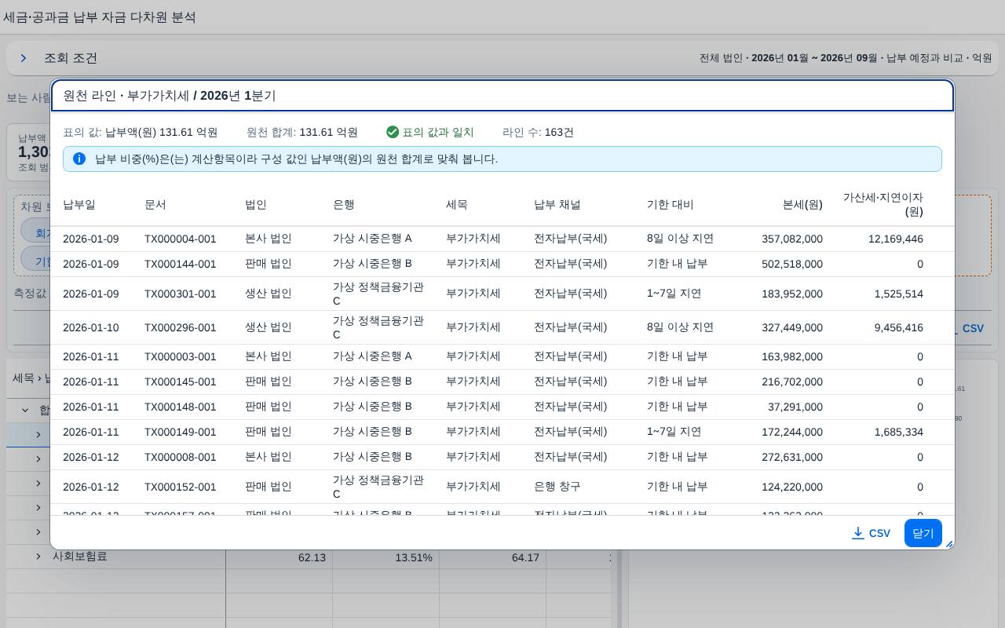Select document TX000145-001
This screenshot has height=628, width=1005.
coord(180,382)
